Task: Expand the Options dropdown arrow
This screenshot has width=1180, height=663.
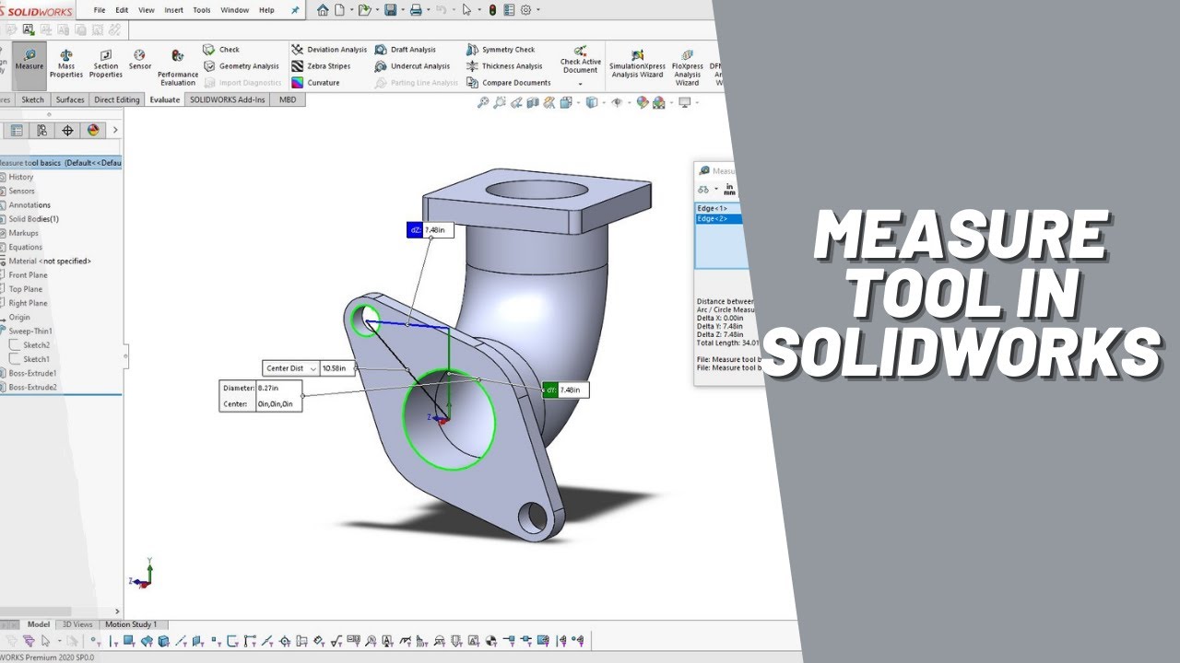Action: click(537, 10)
